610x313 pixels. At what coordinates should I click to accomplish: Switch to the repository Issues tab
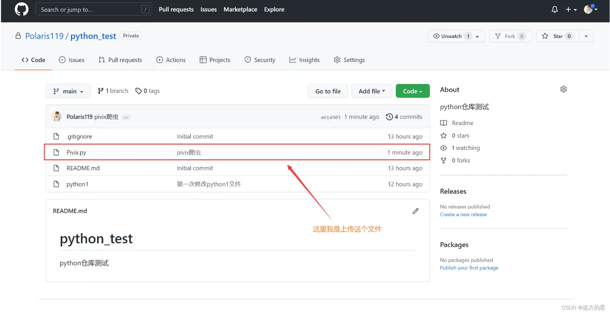(x=71, y=60)
